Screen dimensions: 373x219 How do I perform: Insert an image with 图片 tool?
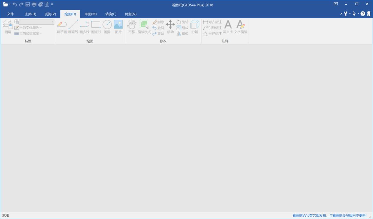pos(118,27)
